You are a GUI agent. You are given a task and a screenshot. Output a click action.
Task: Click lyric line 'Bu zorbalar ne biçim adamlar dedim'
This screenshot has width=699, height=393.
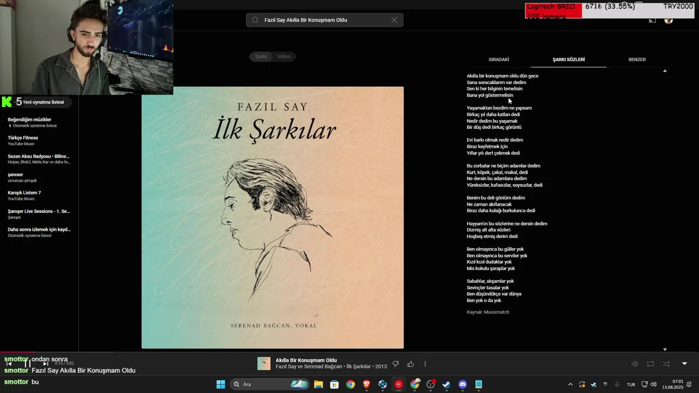pyautogui.click(x=503, y=166)
